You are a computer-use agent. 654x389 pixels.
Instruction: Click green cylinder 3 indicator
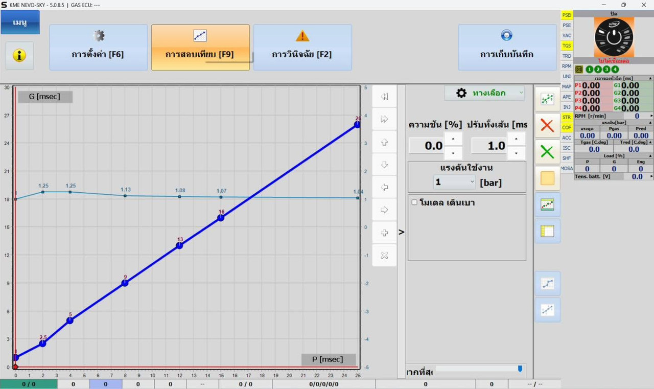coord(606,70)
